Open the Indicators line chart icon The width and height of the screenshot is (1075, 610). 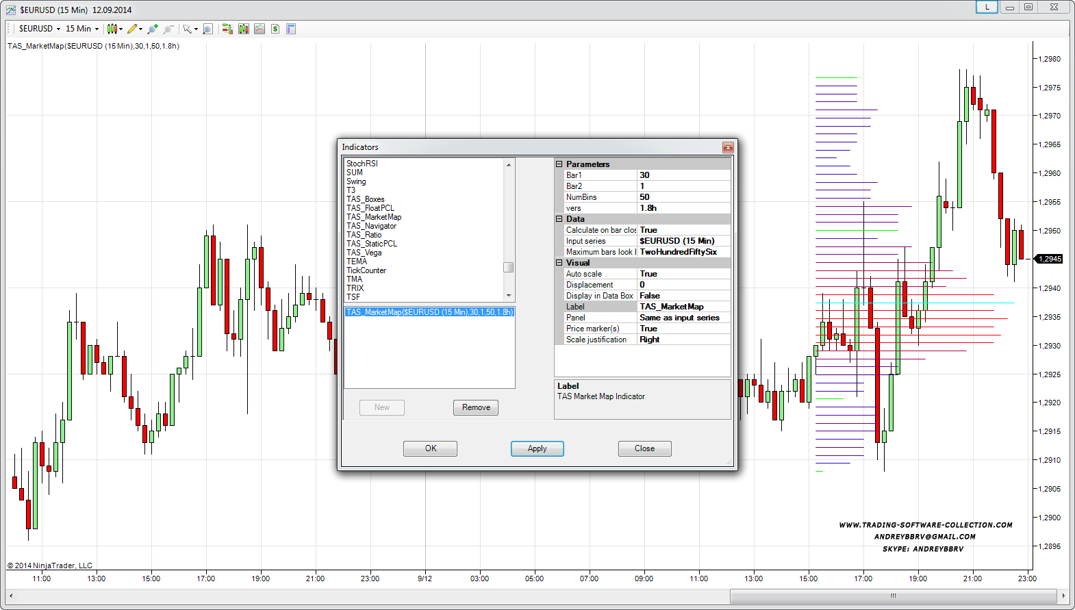click(x=259, y=29)
